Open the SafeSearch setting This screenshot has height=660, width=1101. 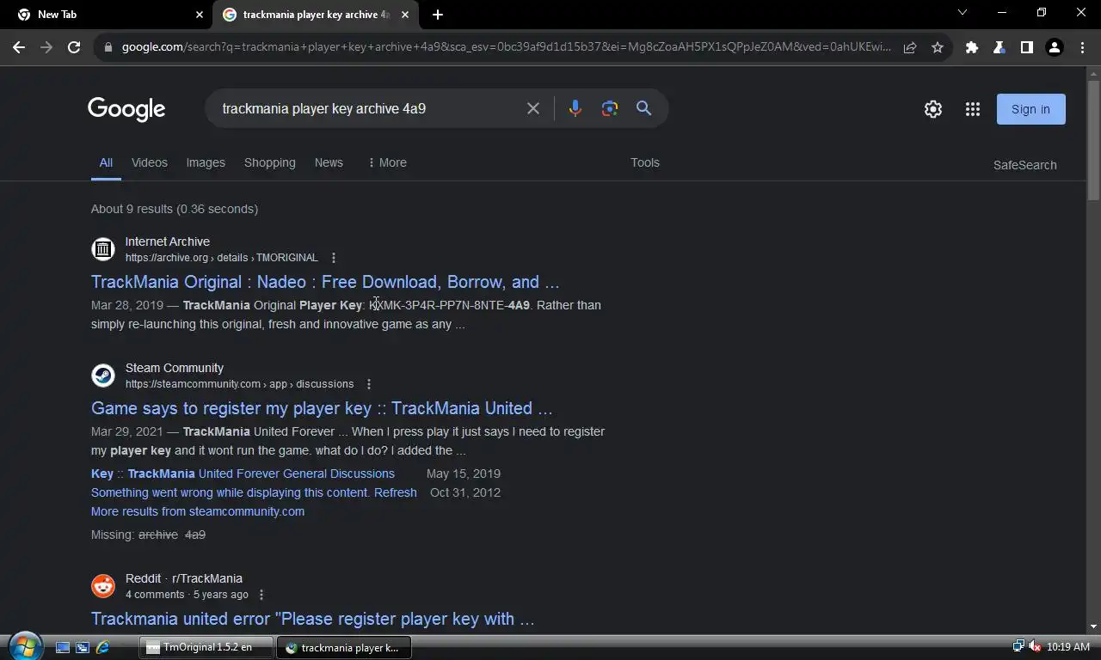1024,165
